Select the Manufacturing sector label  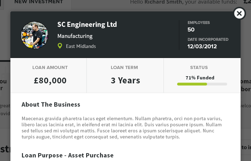75,36
